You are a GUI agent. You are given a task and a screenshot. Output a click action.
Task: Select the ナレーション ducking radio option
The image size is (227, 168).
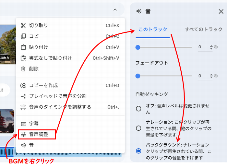click(139, 128)
